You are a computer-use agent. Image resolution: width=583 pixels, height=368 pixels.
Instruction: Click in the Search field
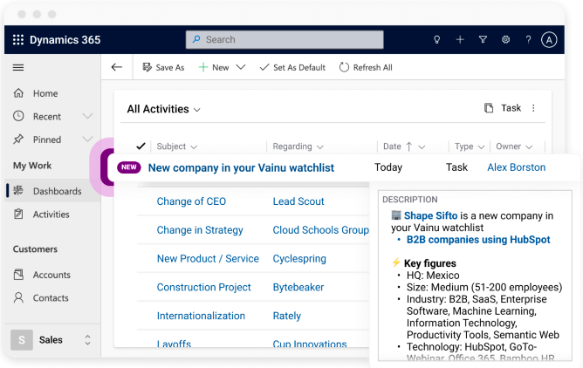285,39
